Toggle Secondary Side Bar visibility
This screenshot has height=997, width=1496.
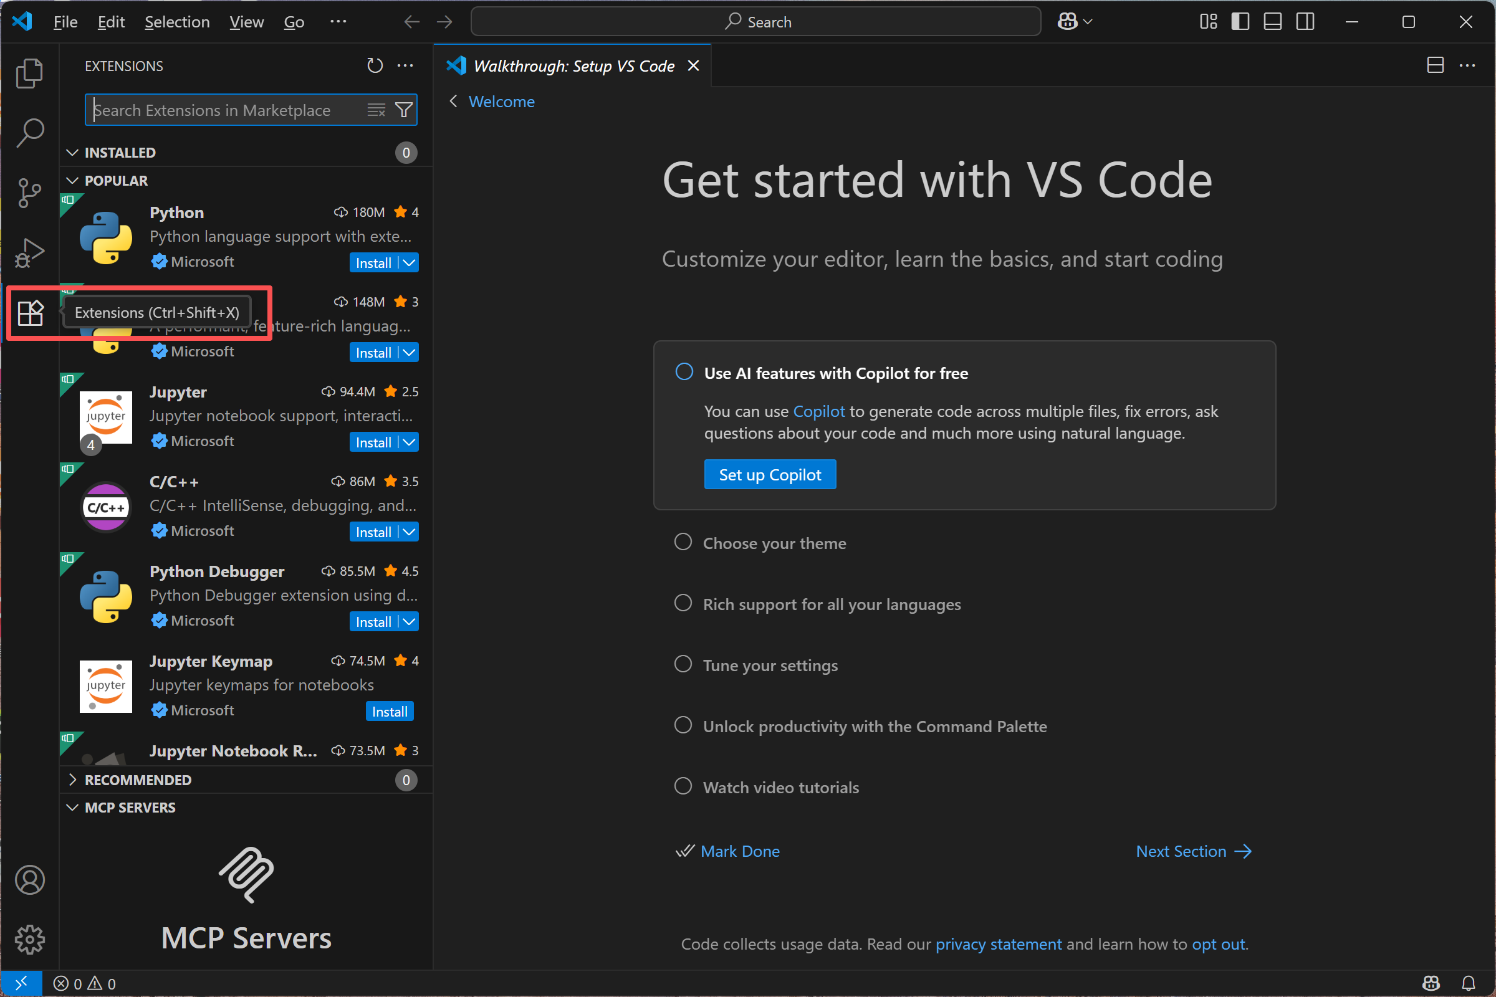pyautogui.click(x=1305, y=22)
